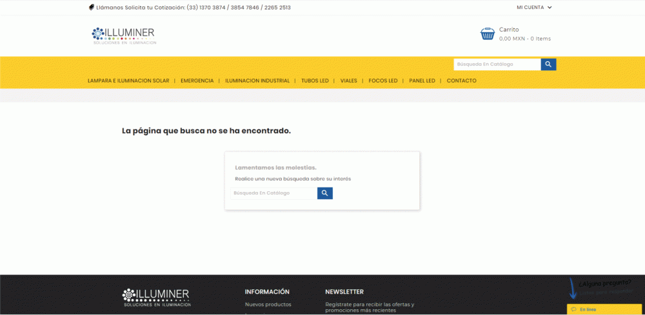Open the PANEL LED category
The width and height of the screenshot is (645, 315).
(422, 81)
